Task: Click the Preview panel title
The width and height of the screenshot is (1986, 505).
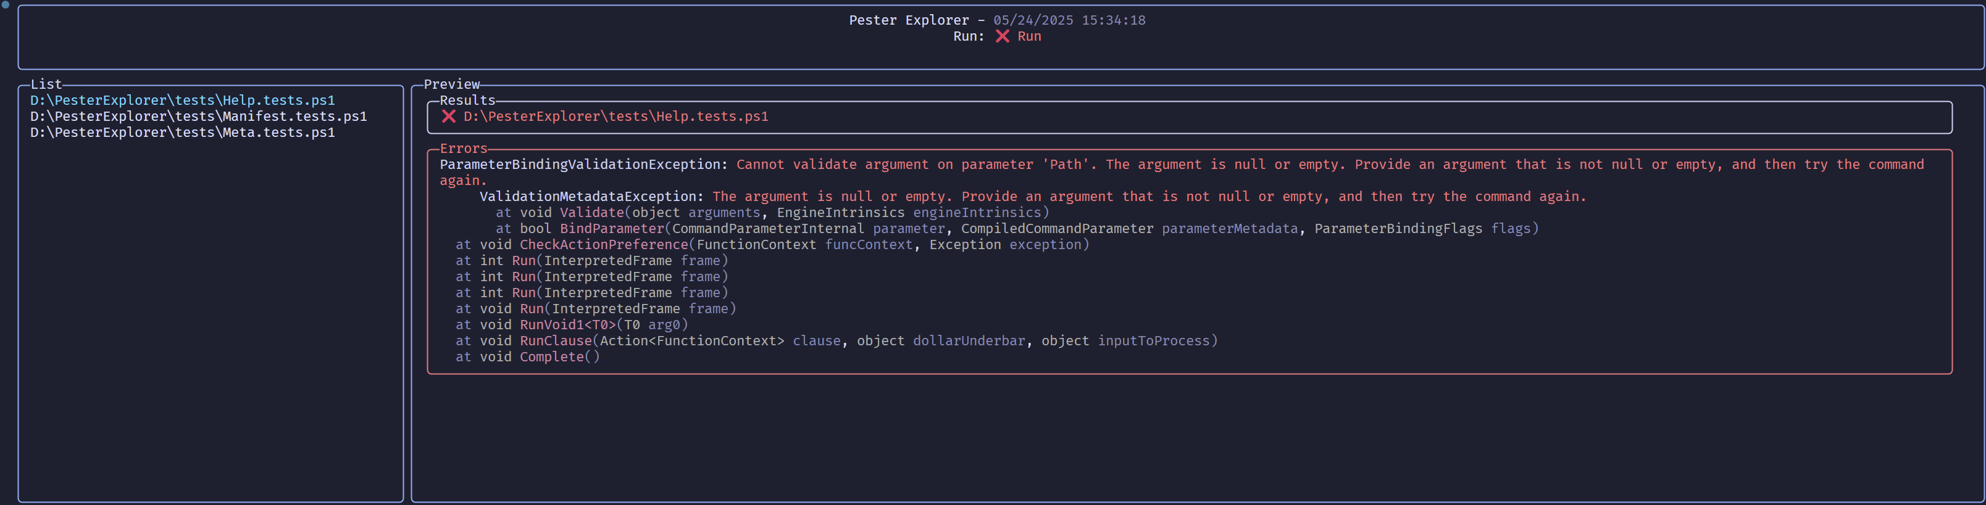Action: [x=452, y=84]
